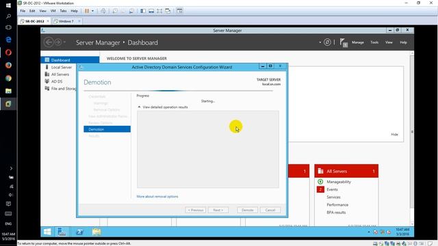Select Dashboard in Server Manager sidebar

pyautogui.click(x=70, y=60)
